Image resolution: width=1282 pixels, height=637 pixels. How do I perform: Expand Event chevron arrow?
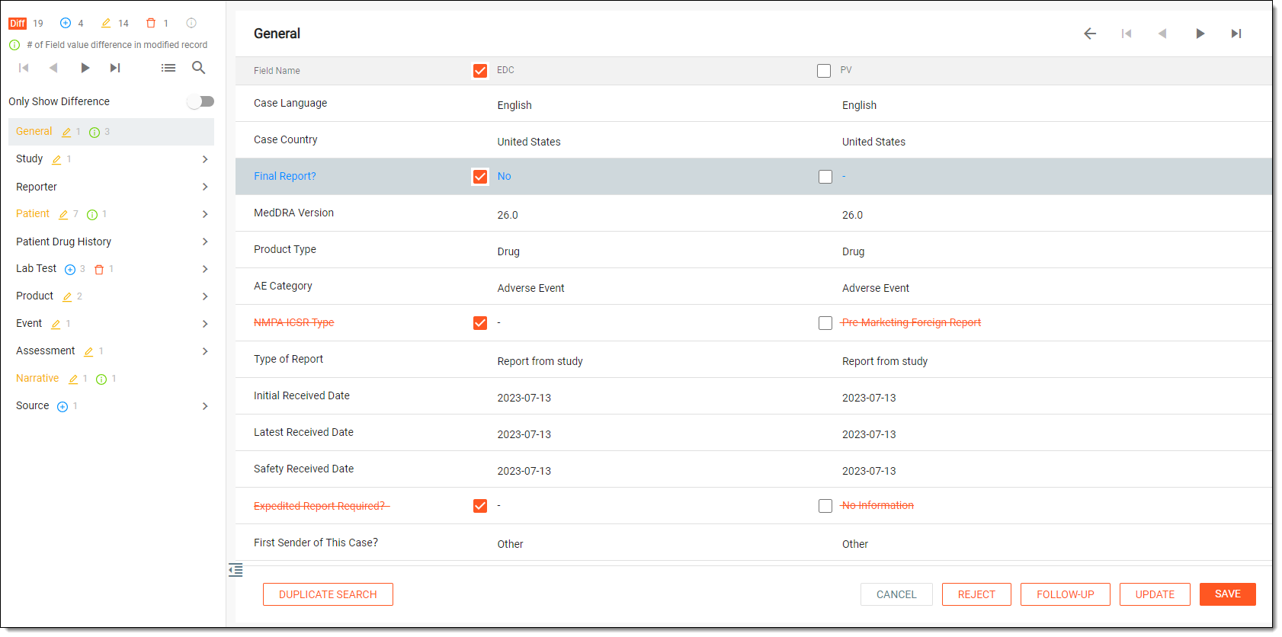205,324
